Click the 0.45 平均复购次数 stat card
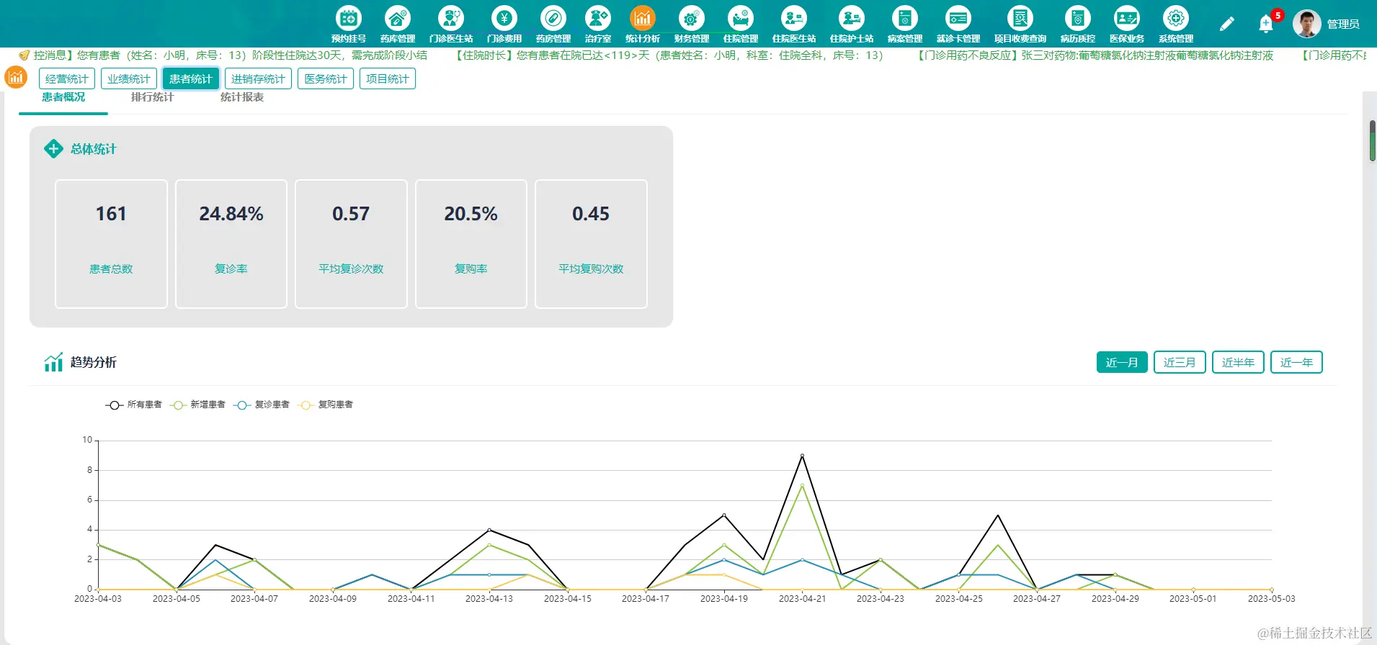 pos(591,244)
